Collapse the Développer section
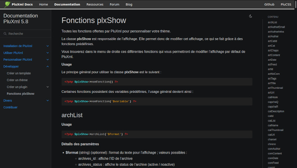The width and height of the screenshot is (297, 168). 48,66
